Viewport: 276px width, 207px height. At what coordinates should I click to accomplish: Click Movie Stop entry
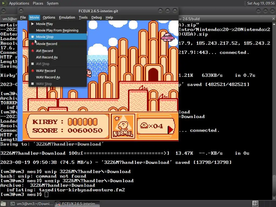point(58,37)
